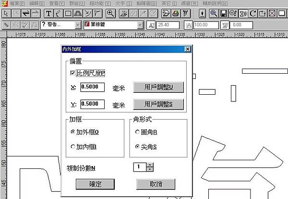
Task: Click the 0.00 slant angle field
Action: (241, 25)
